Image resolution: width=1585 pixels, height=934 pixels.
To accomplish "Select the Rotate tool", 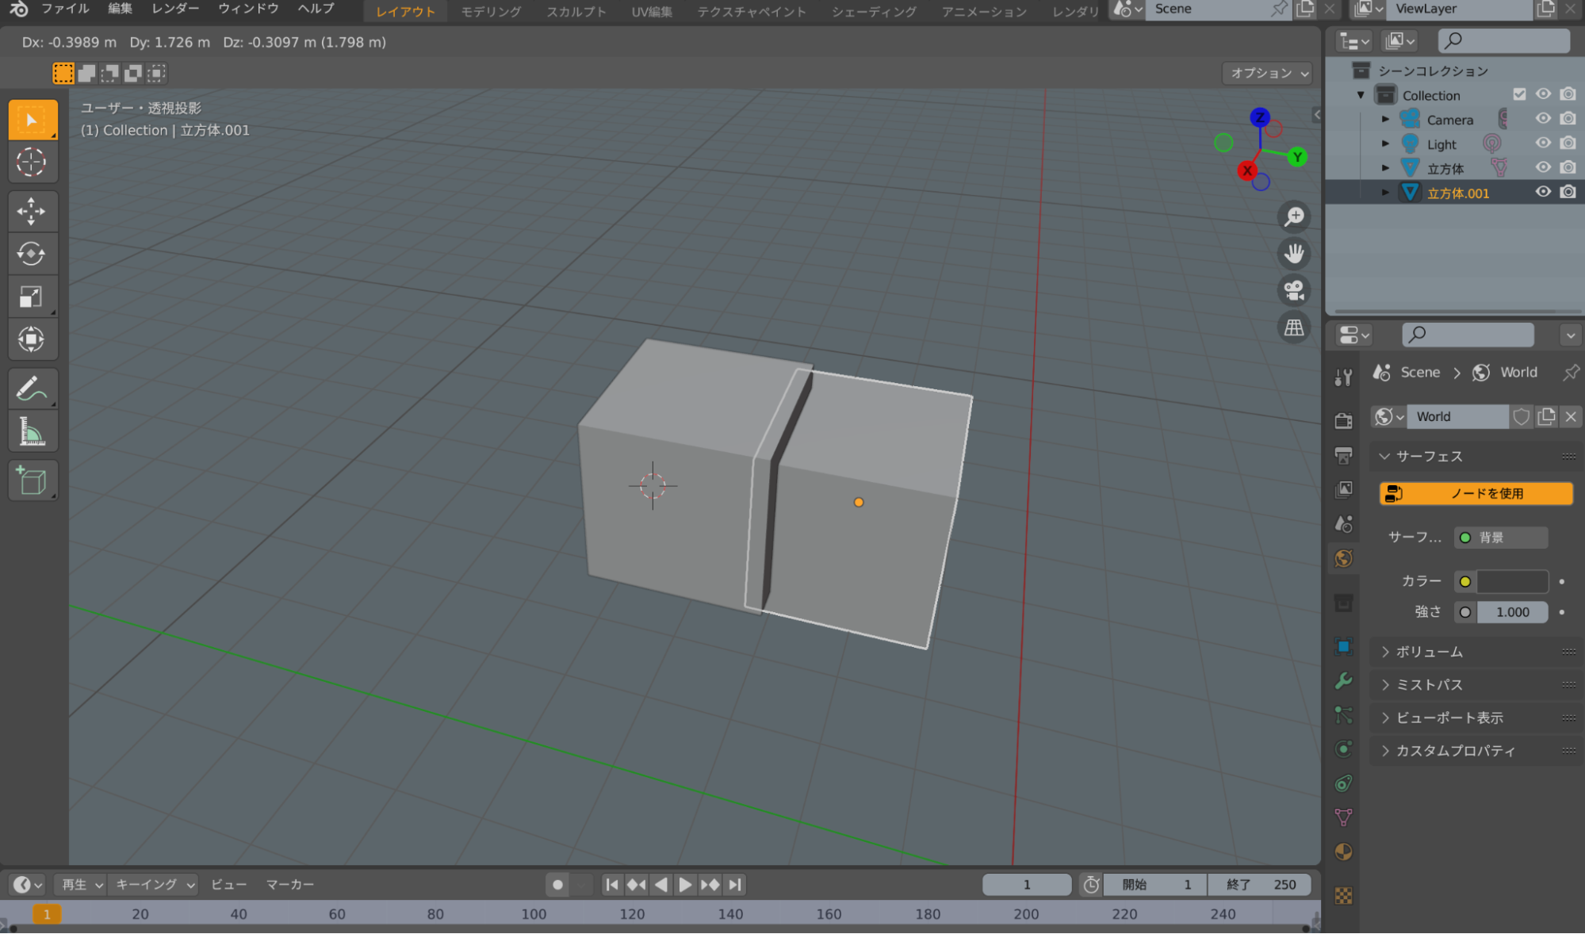I will [x=32, y=254].
